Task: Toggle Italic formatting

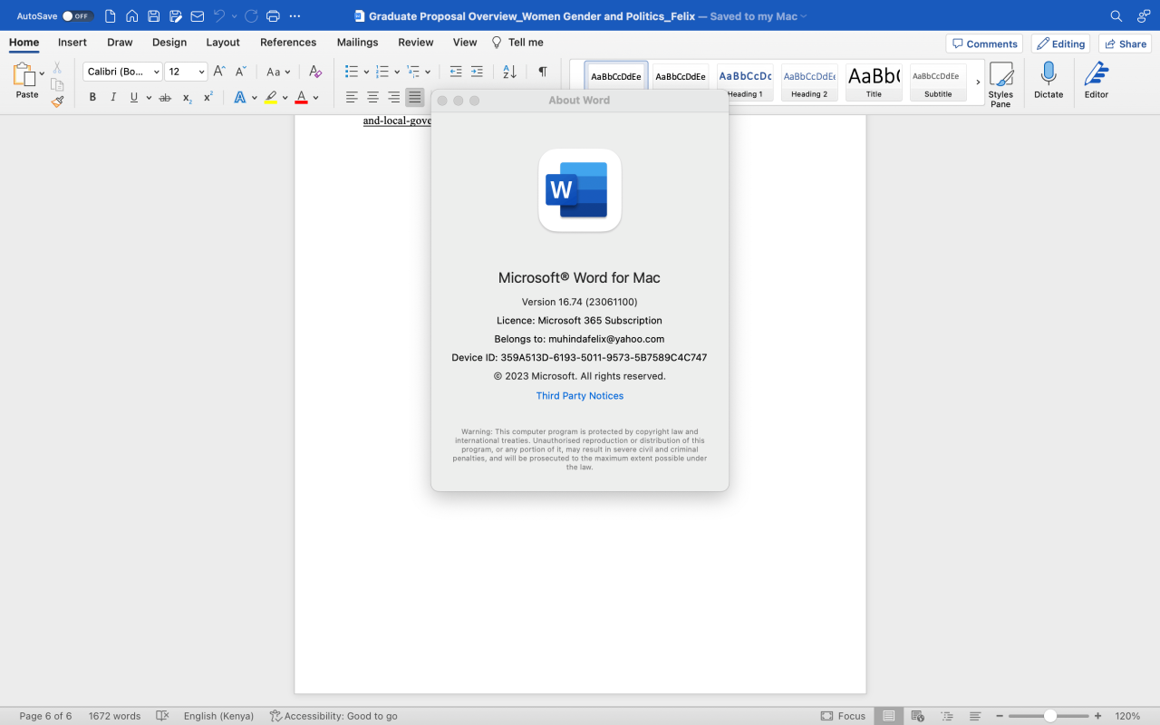Action: 113,97
